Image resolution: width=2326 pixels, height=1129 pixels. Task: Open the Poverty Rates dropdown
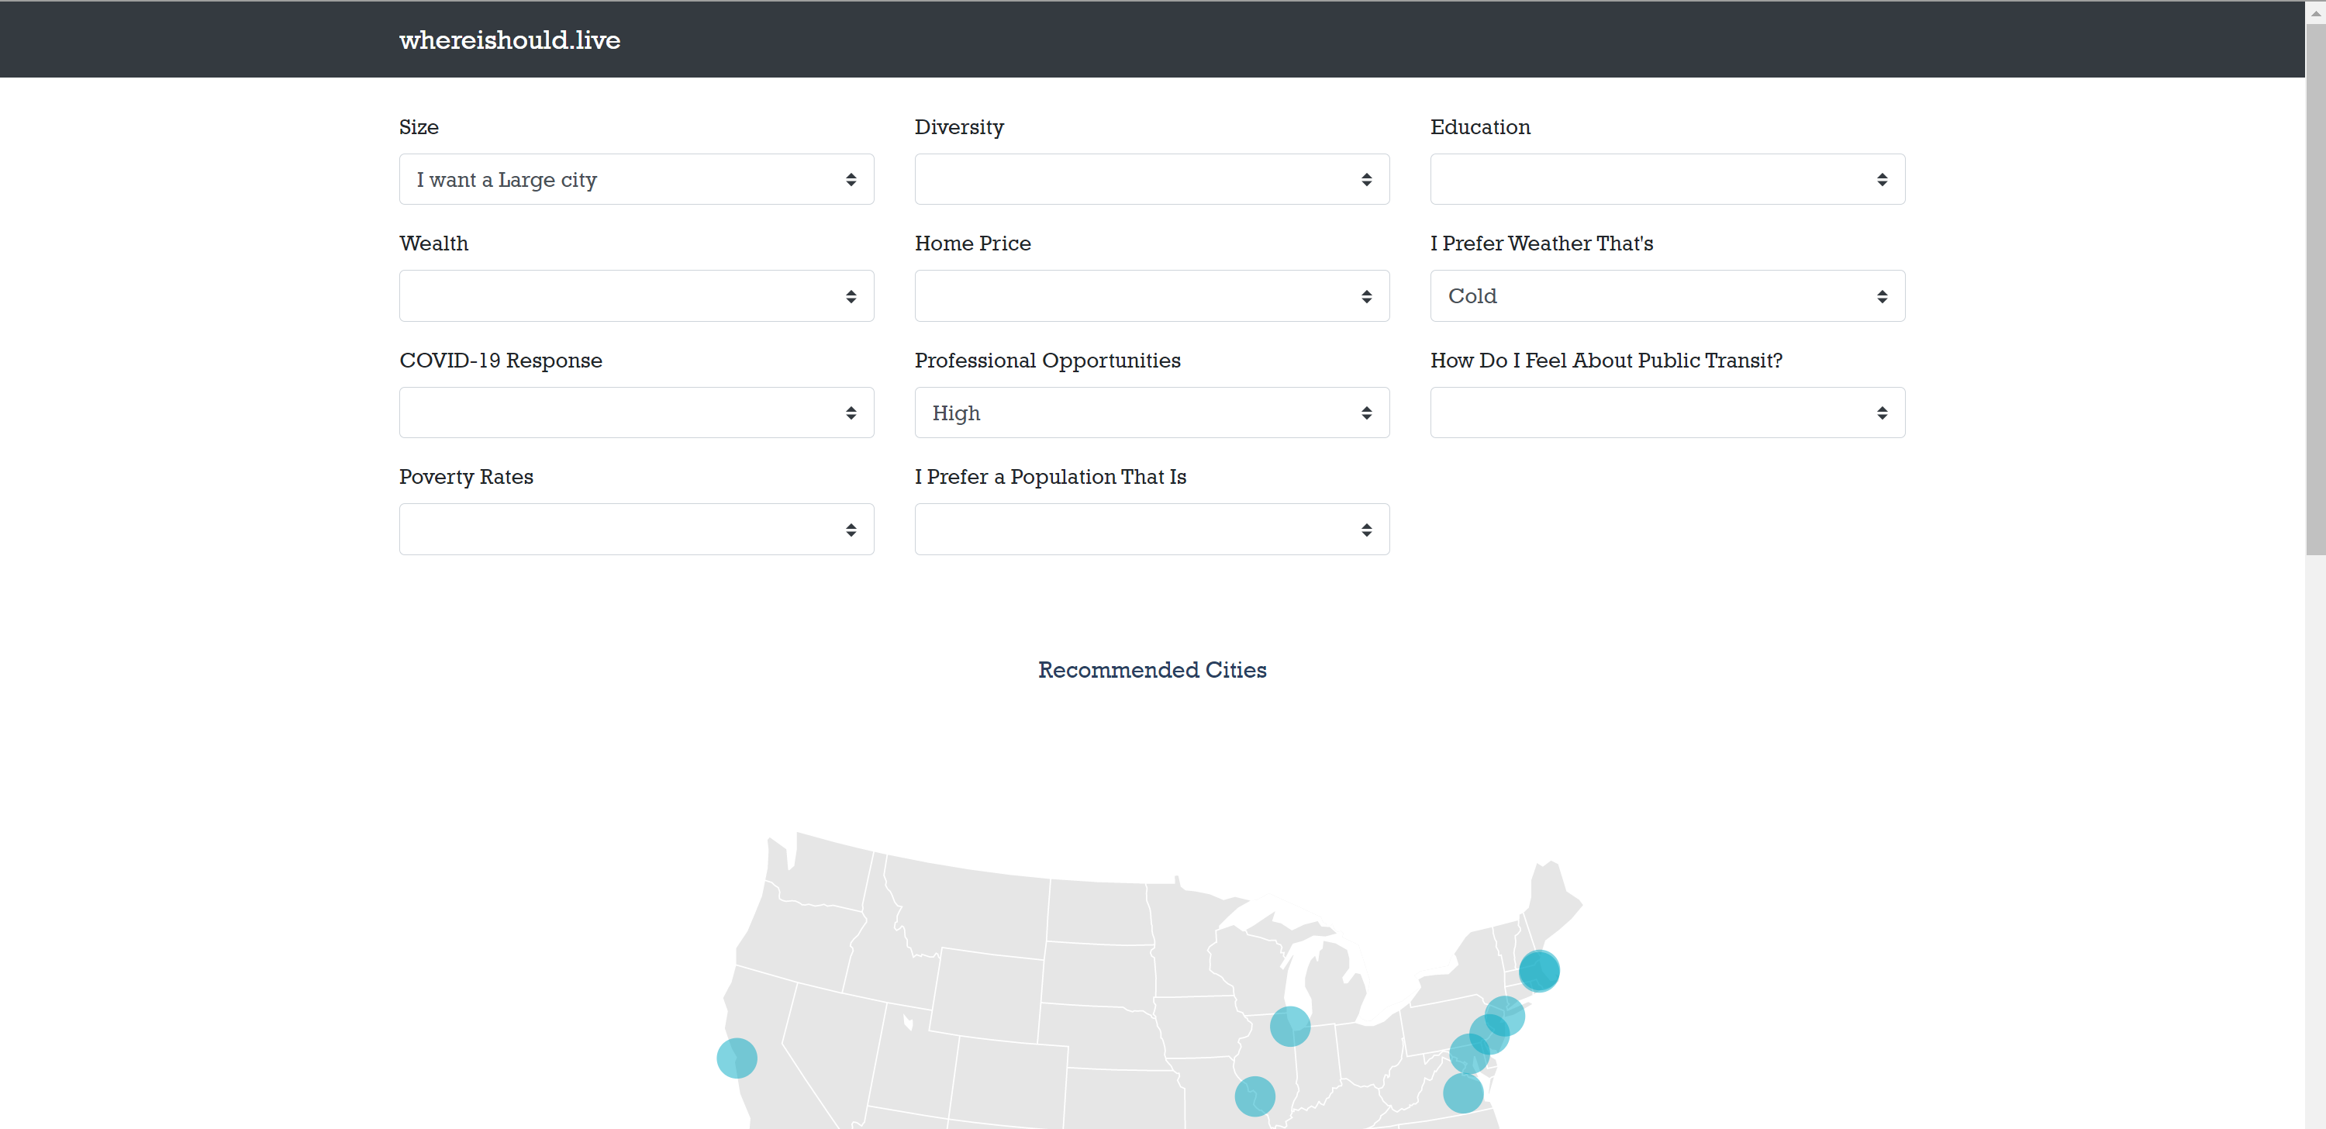[636, 530]
